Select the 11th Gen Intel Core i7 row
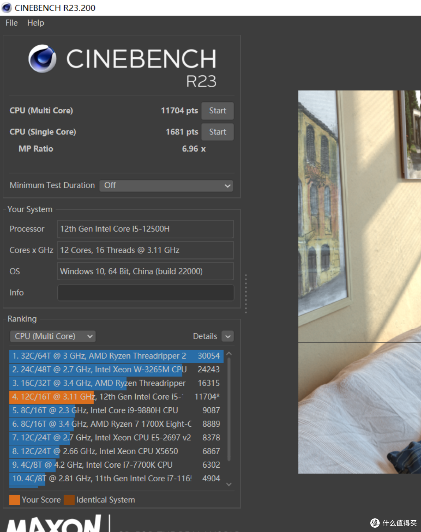Viewport: 421px width, 532px height. pos(116,479)
